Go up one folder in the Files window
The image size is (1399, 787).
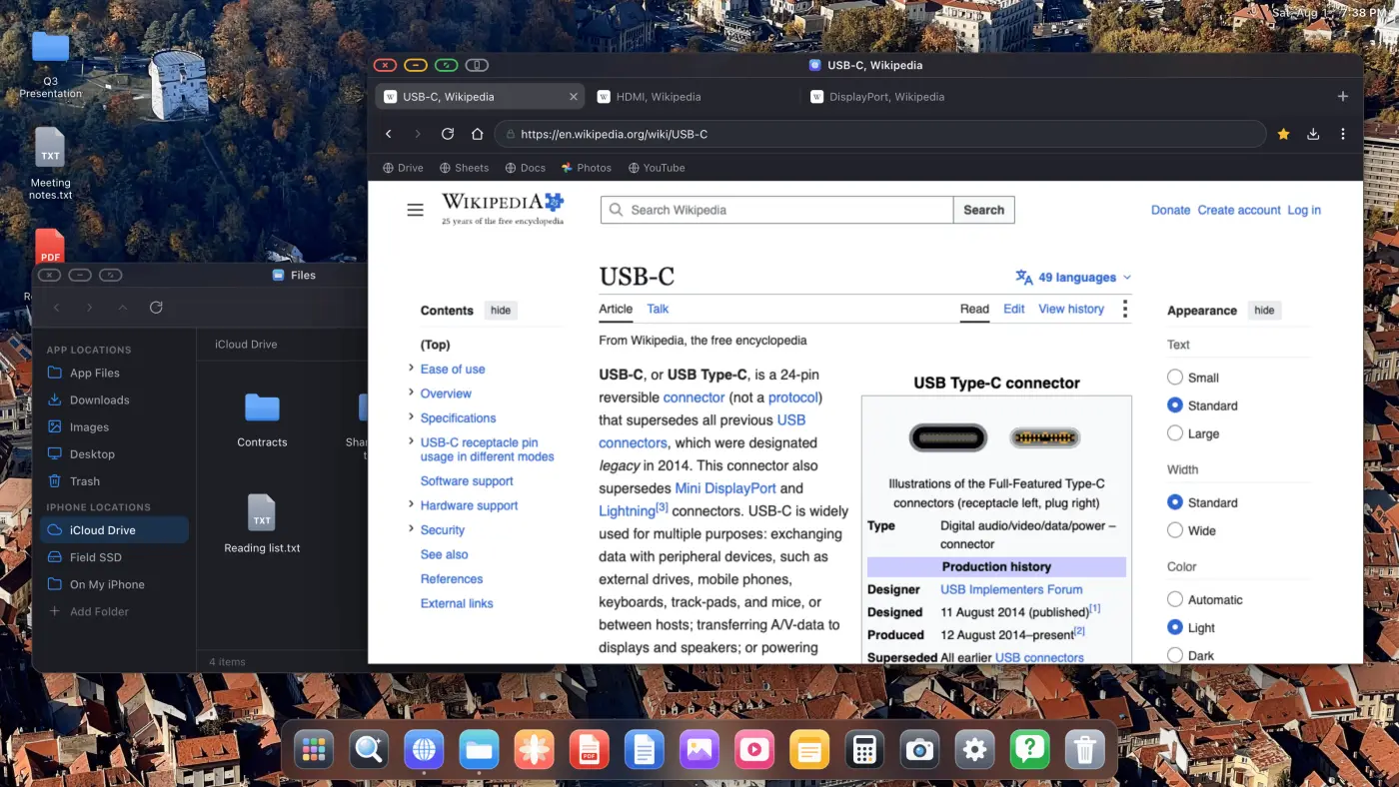point(123,308)
